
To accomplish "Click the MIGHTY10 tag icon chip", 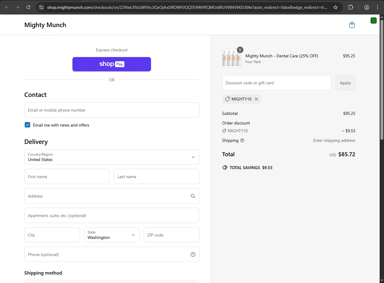I will 227,99.
